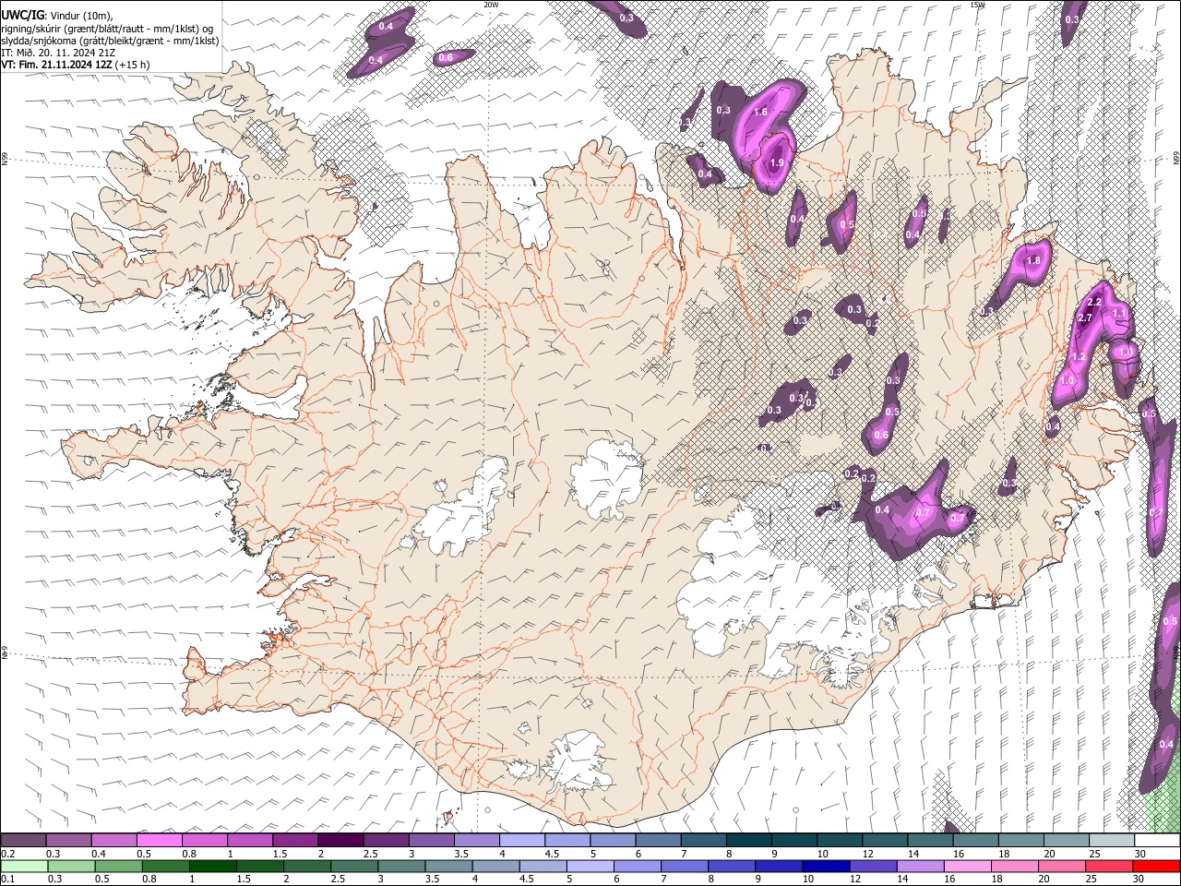Click the 'VT: Fim. 21.11.2024 12Z (+15 h)' line

(76, 65)
